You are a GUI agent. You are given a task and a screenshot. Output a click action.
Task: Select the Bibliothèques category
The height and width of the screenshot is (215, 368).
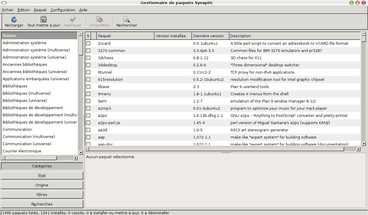[x=39, y=86]
